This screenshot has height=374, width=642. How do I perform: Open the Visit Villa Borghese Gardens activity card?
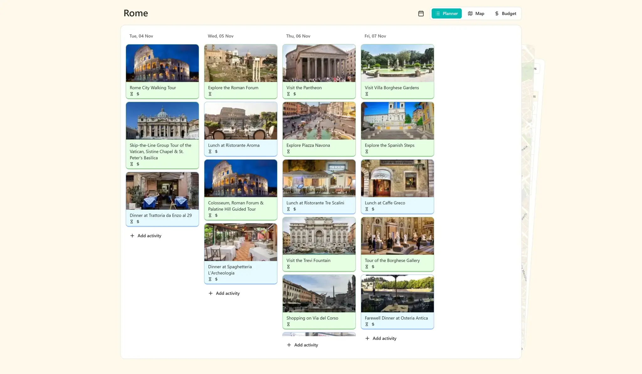point(397,71)
